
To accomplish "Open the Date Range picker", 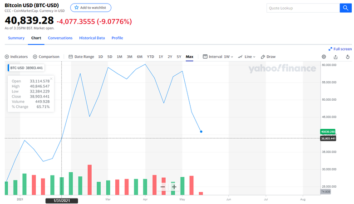I will [x=81, y=57].
